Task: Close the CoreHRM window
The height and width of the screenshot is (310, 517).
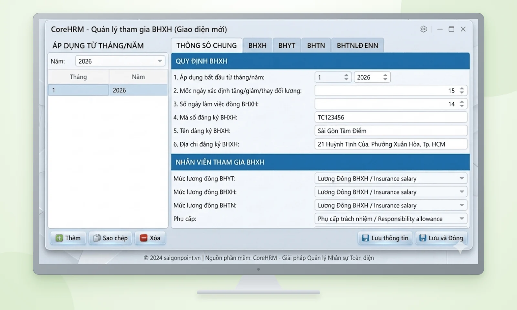Action: (463, 29)
